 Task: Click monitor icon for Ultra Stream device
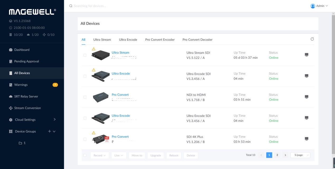point(306,55)
